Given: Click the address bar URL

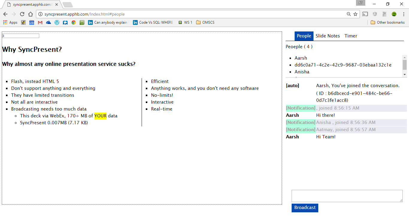Looking at the screenshot, I should 84,14.
